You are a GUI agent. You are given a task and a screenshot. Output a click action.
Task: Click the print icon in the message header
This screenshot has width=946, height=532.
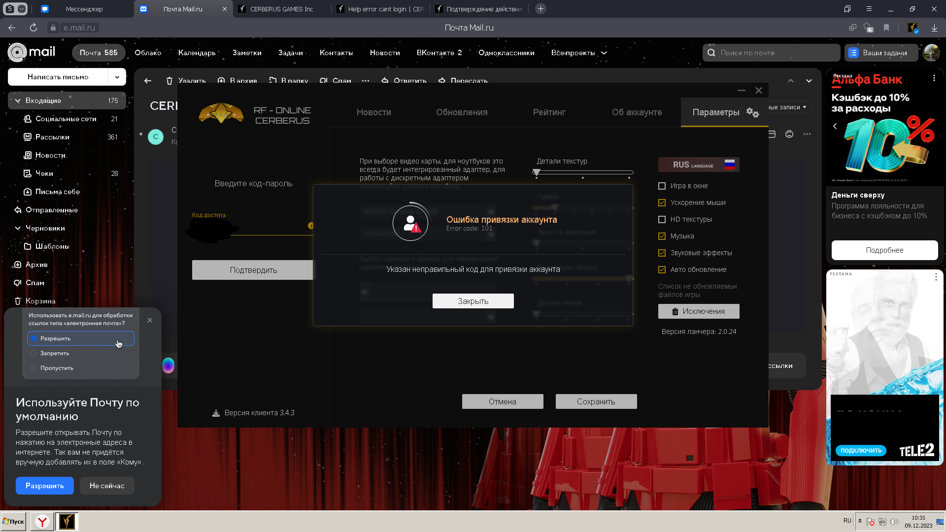tap(789, 134)
